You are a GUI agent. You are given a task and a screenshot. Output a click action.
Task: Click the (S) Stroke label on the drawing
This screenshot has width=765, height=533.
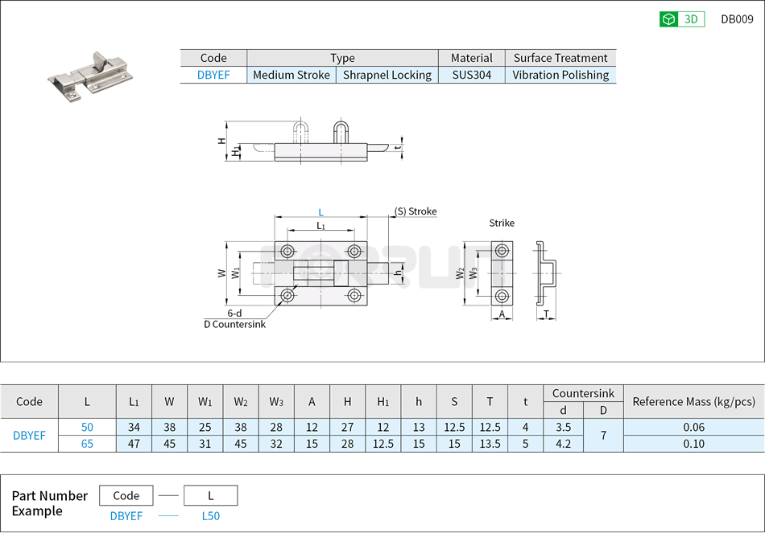(x=414, y=211)
